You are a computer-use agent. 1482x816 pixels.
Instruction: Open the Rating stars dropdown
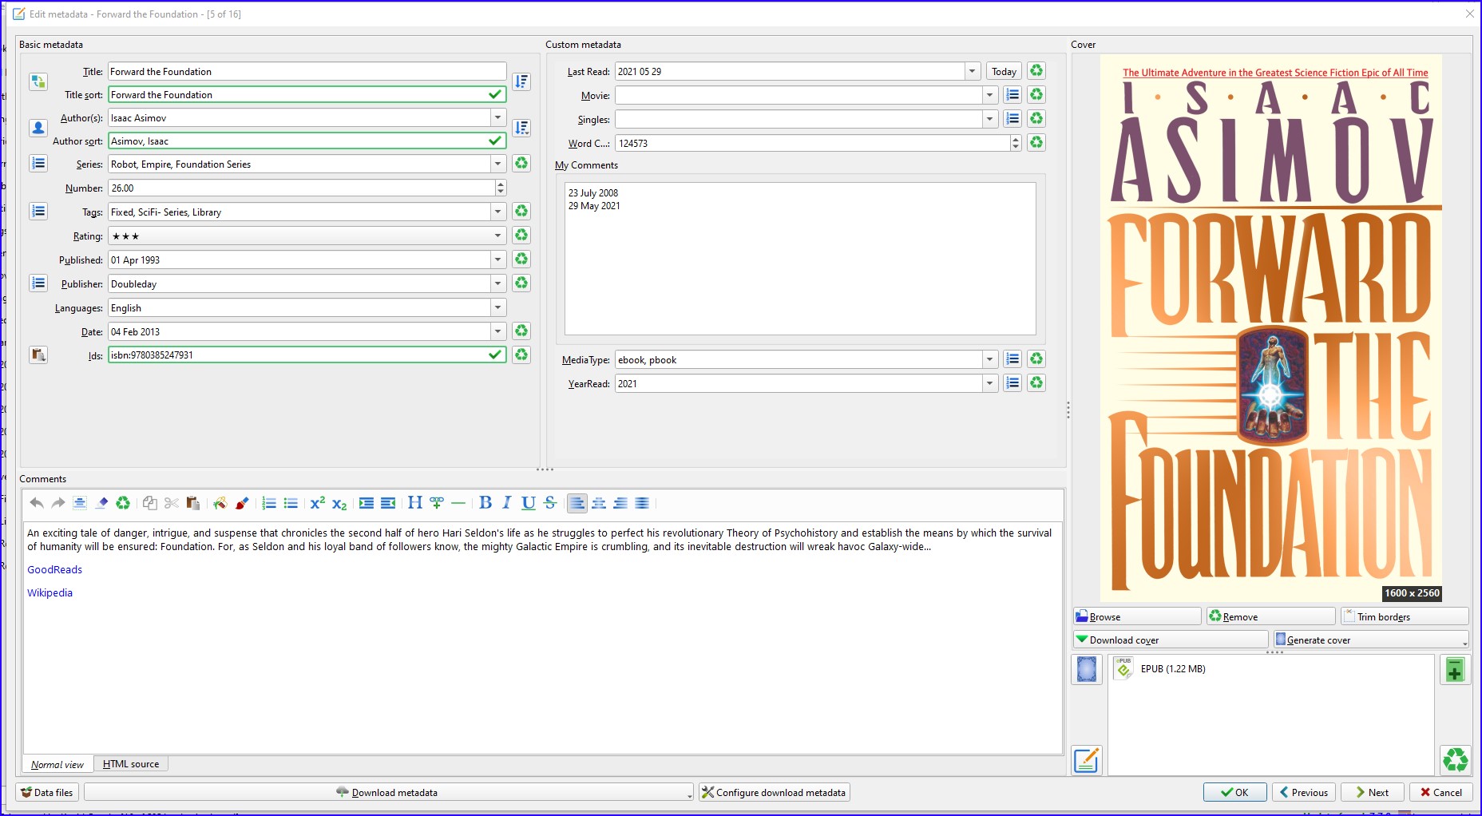coord(498,236)
